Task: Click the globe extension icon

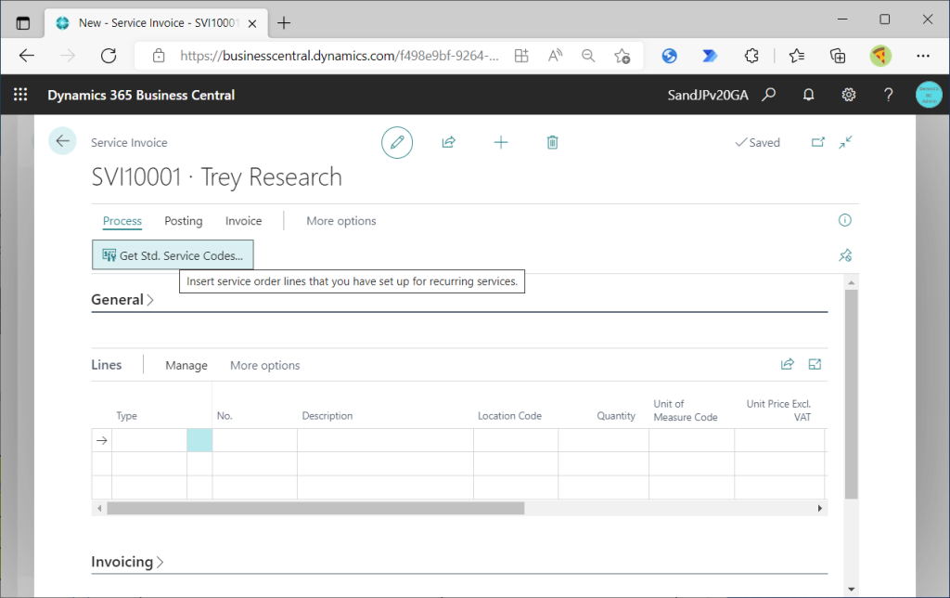Action: click(x=670, y=56)
